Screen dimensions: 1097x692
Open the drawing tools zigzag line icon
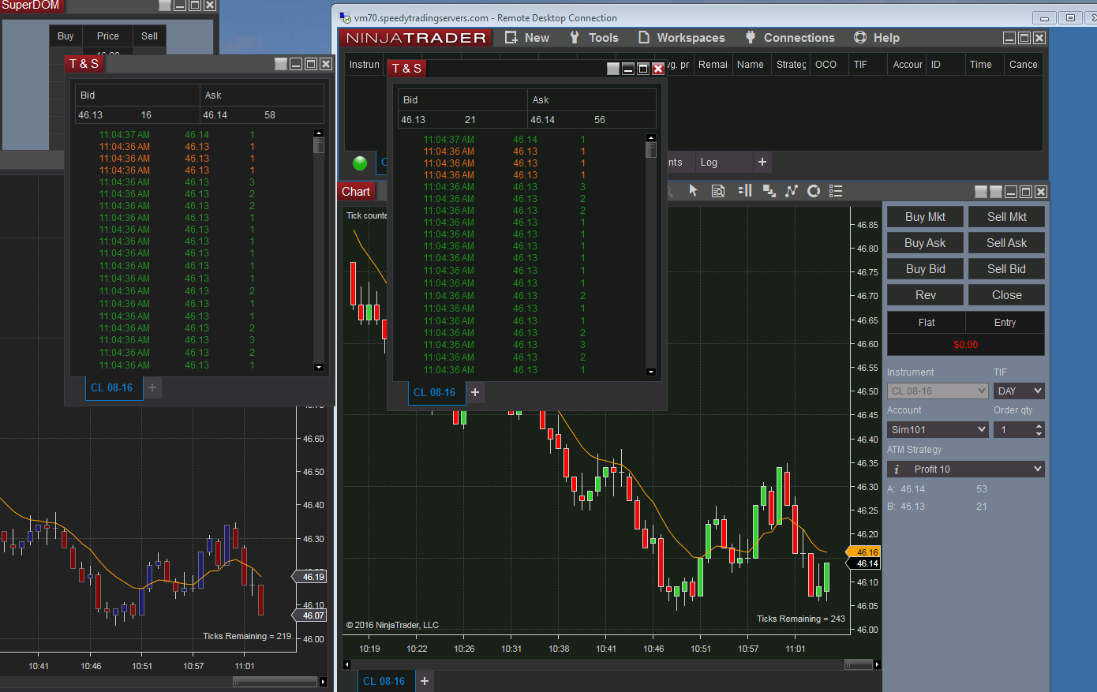click(792, 191)
